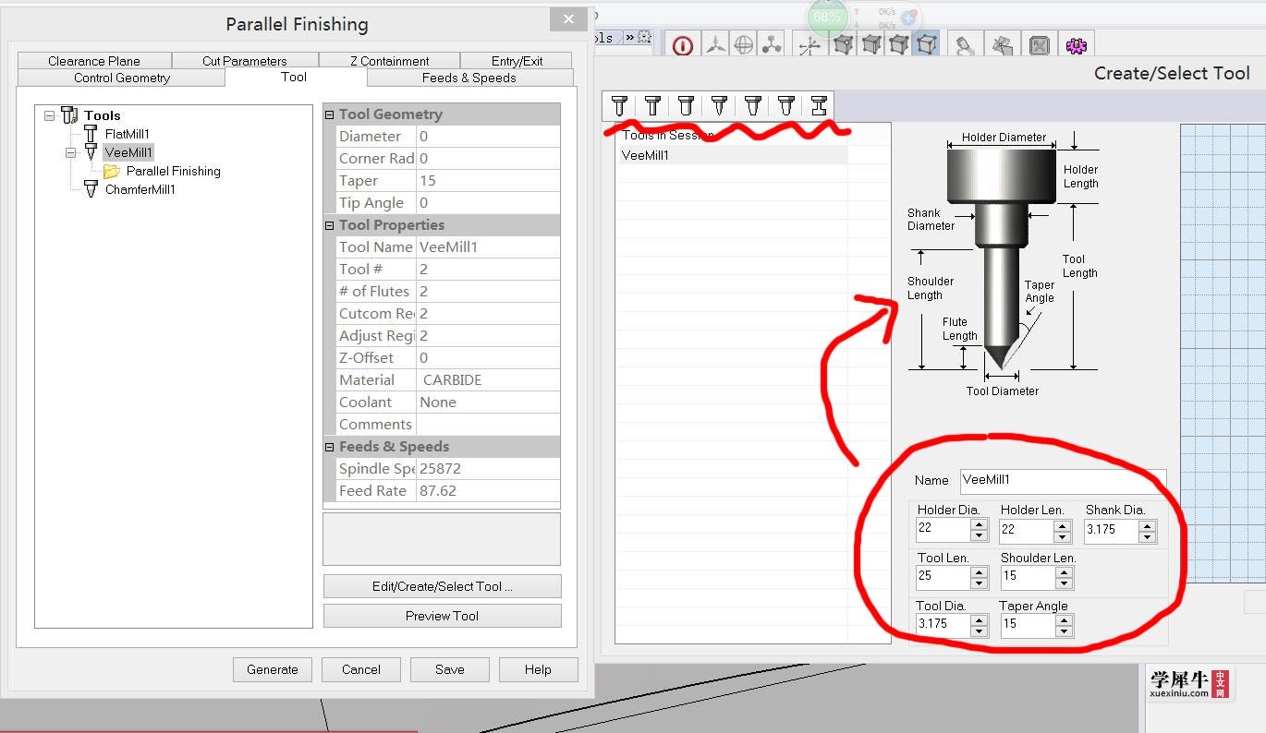Image resolution: width=1266 pixels, height=733 pixels.
Task: Increase Taper Angle with the up arrow
Action: point(1064,619)
